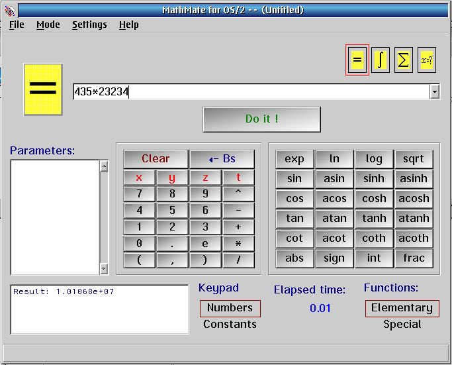Select the equals evaluate mode icon

click(357, 60)
